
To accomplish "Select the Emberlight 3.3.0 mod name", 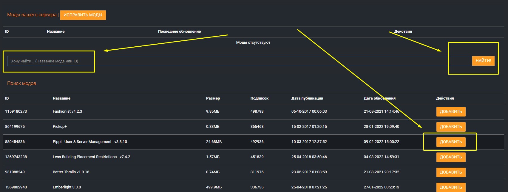I will (x=67, y=187).
